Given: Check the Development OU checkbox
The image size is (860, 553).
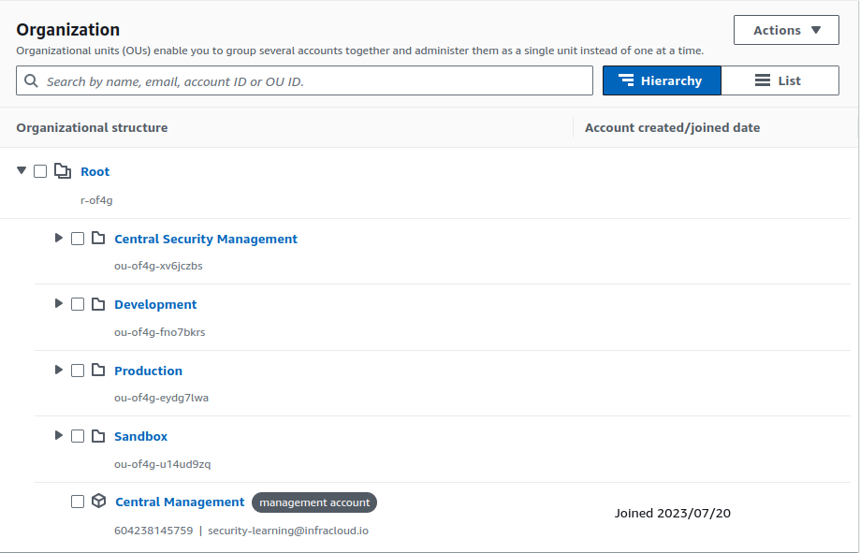Looking at the screenshot, I should [78, 304].
